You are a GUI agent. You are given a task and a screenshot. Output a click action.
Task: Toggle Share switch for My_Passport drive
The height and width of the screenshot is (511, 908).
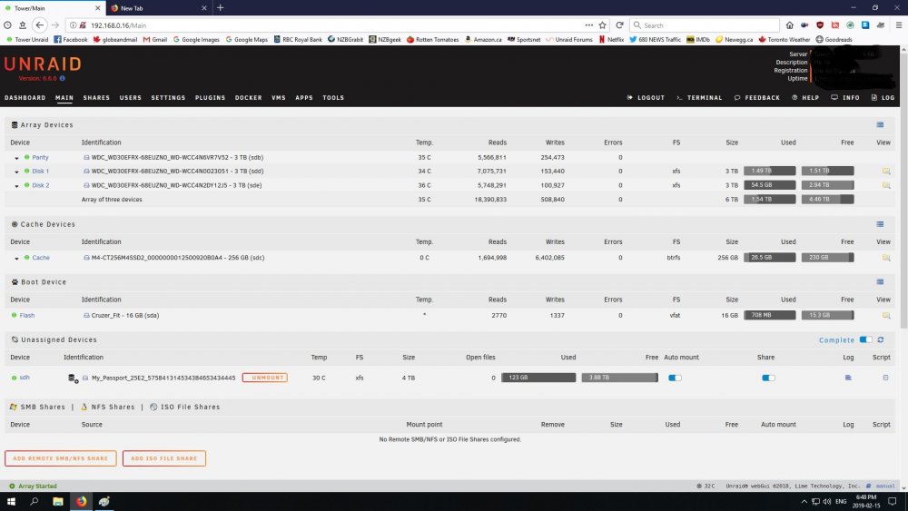pos(768,378)
